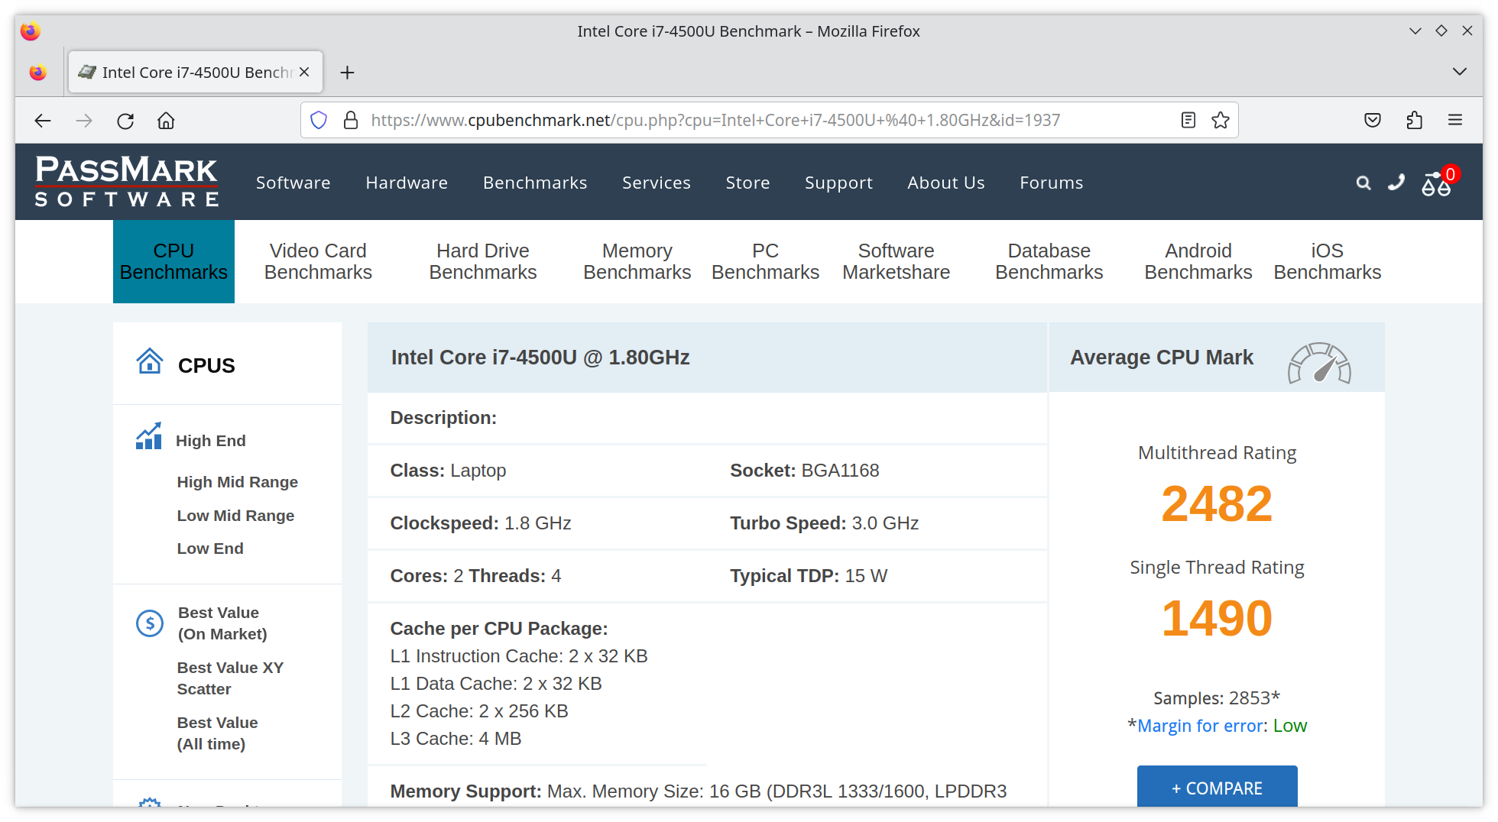Image resolution: width=1498 pixels, height=822 pixels.
Task: Open the Benchmarks menu
Action: coord(535,183)
